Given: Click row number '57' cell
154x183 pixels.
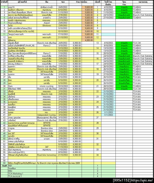Looking at the screenshot, I should click(x=4, y=158).
